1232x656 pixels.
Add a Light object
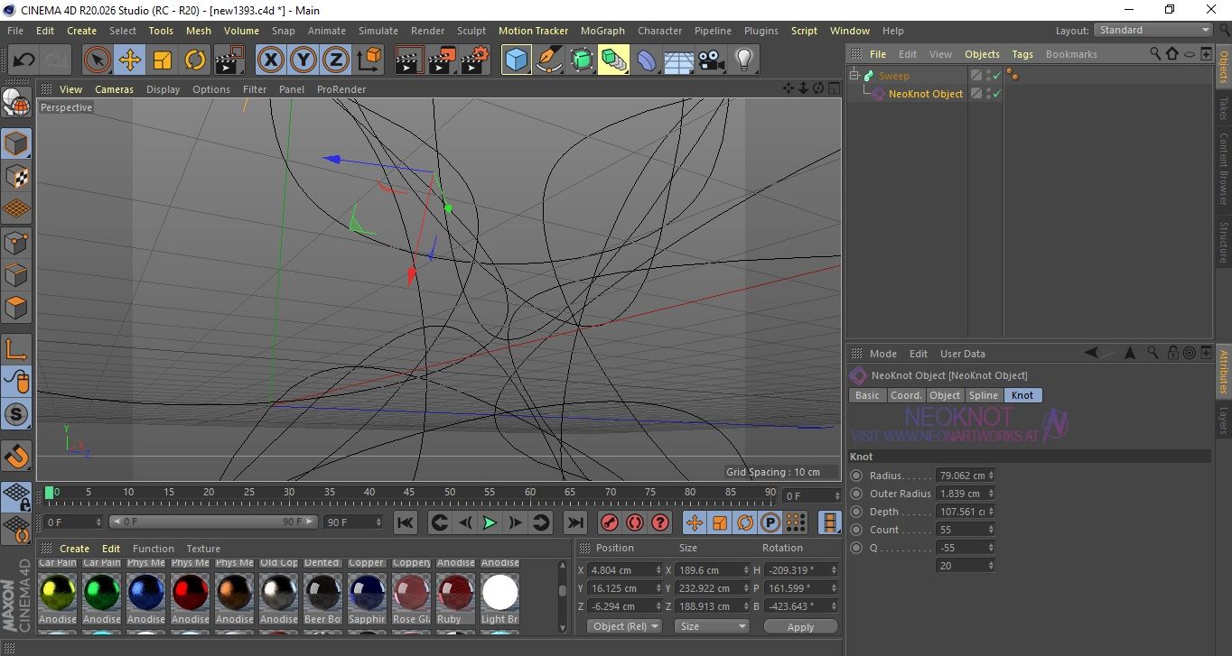[x=744, y=60]
